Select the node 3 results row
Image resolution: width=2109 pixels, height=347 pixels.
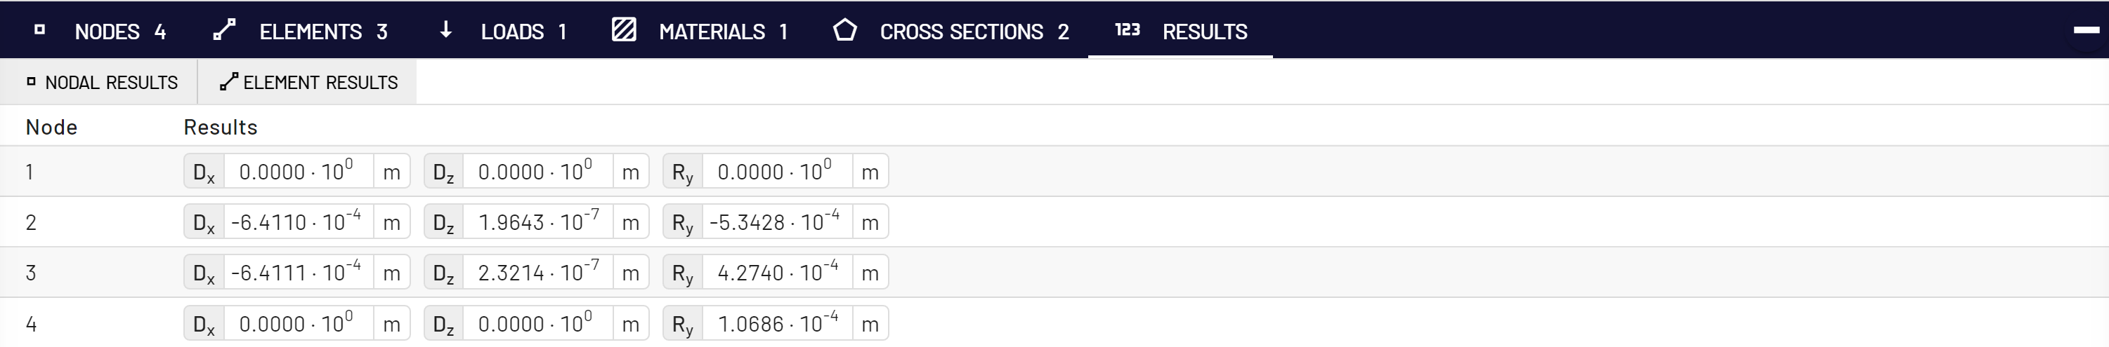tap(1054, 273)
